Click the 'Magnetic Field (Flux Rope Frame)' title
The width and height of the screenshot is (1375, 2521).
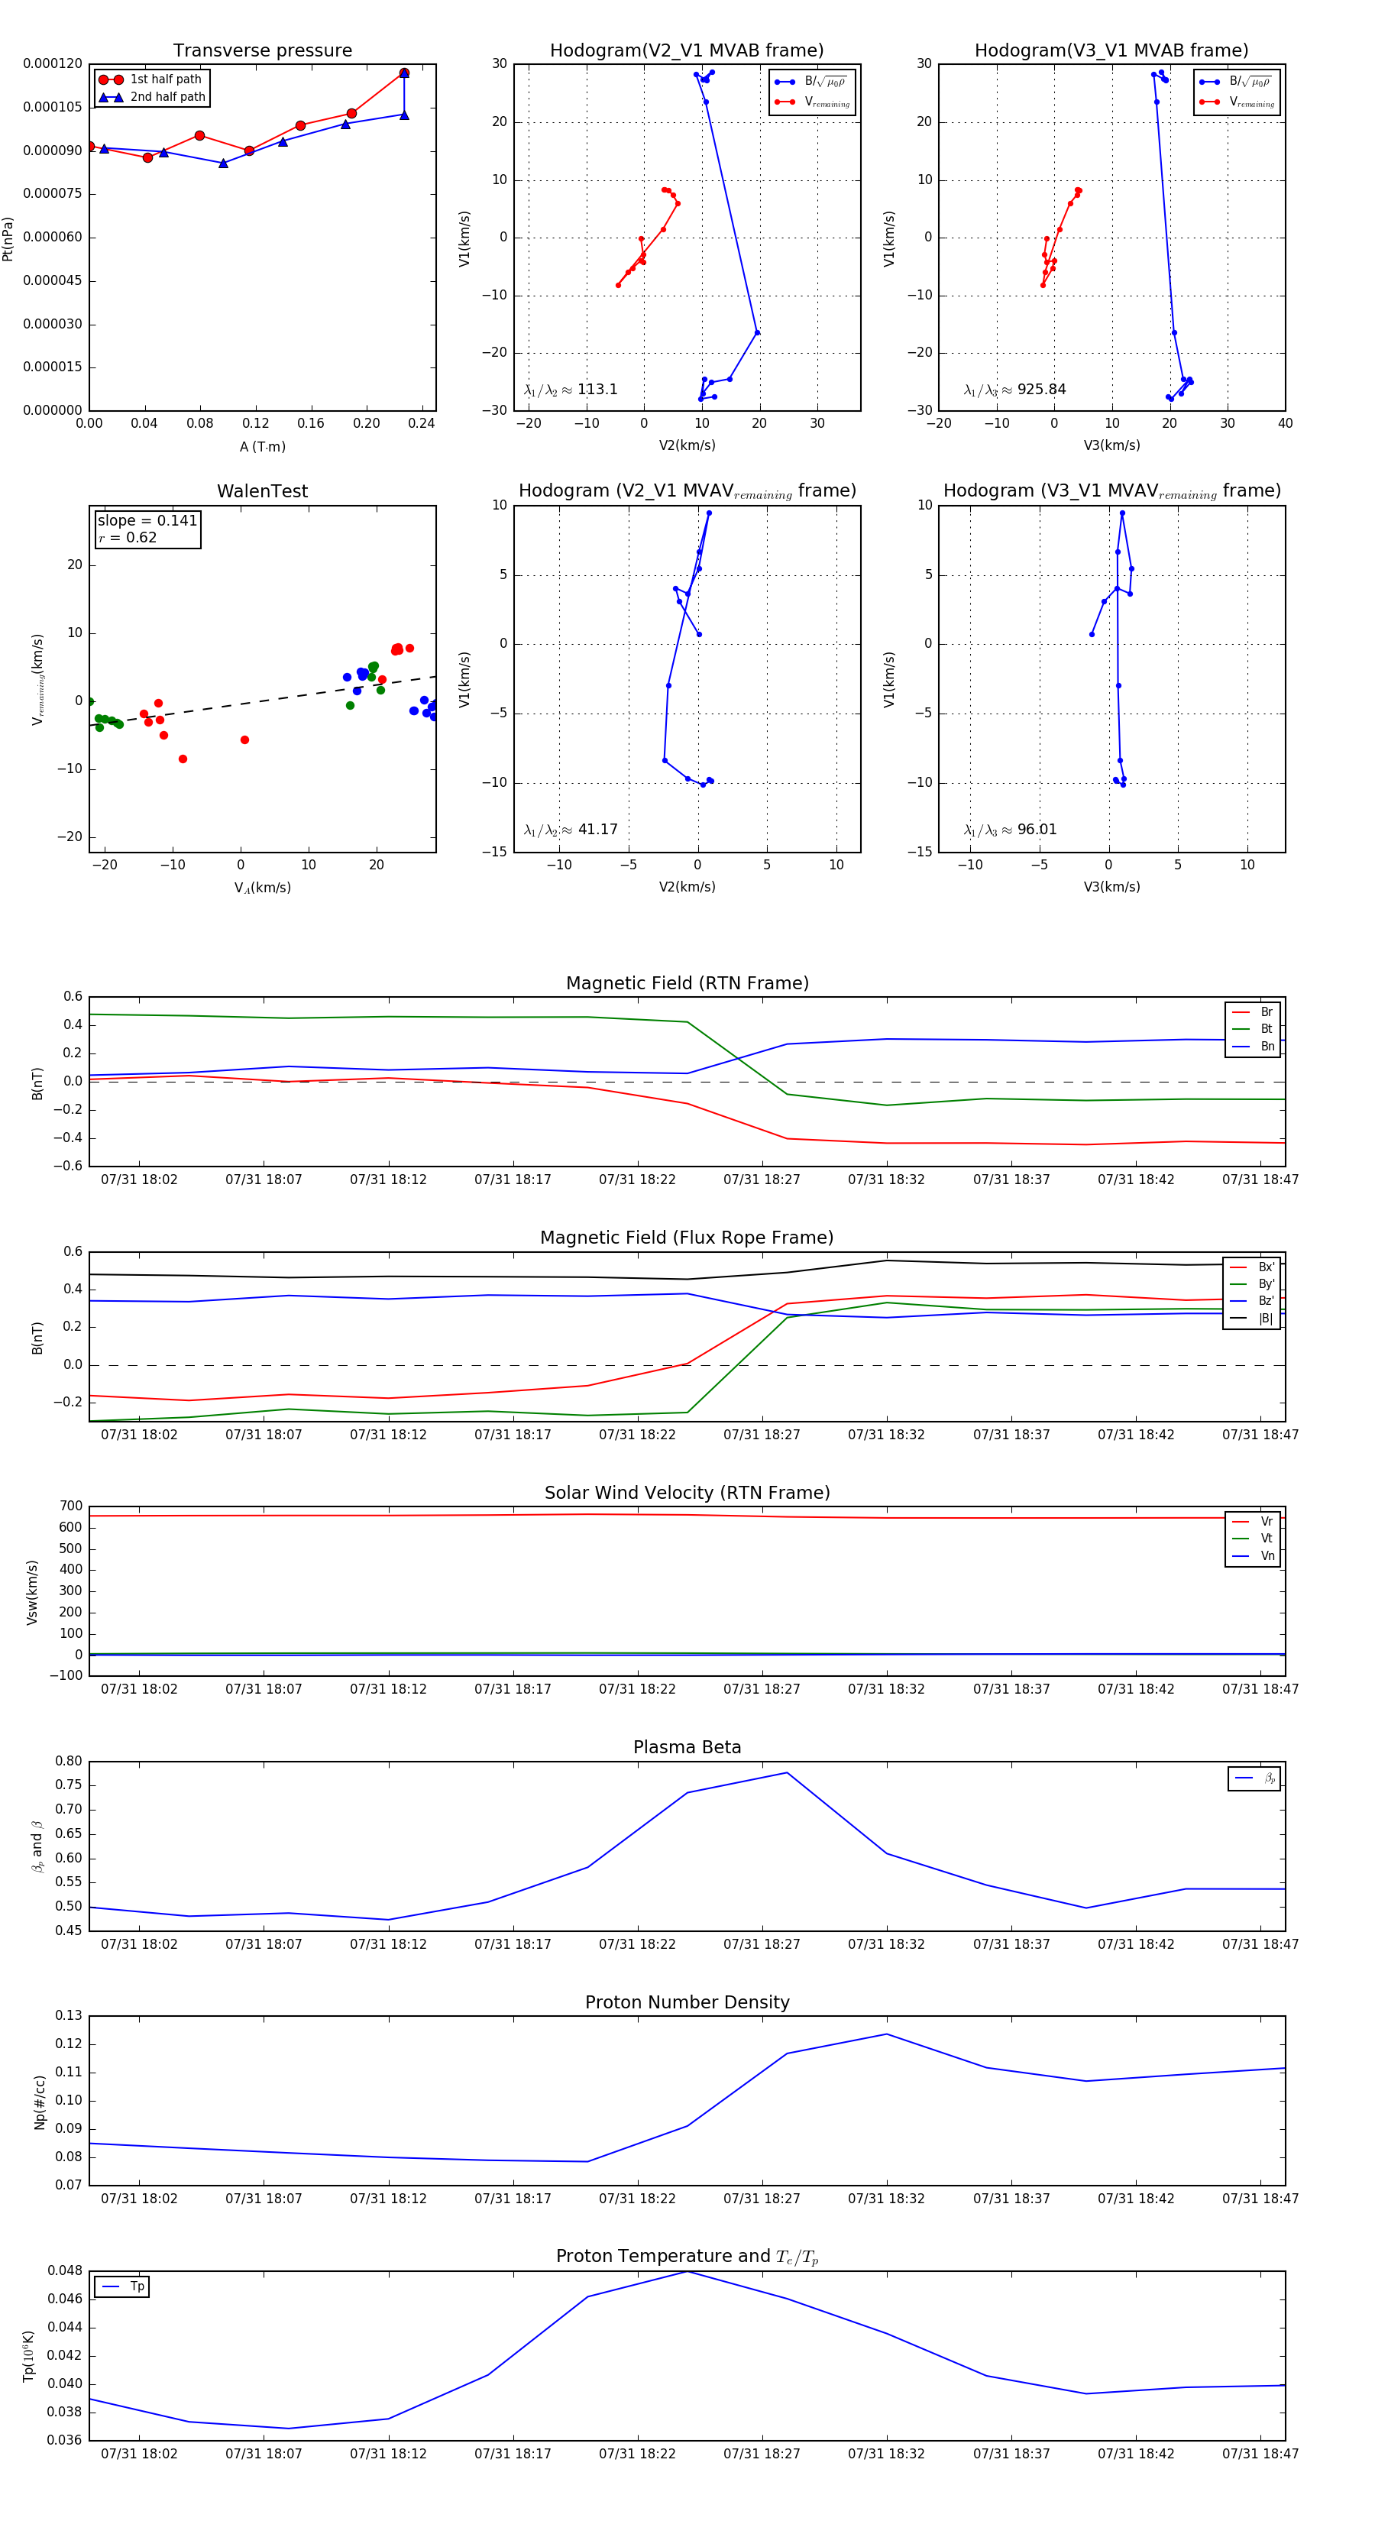687,1238
